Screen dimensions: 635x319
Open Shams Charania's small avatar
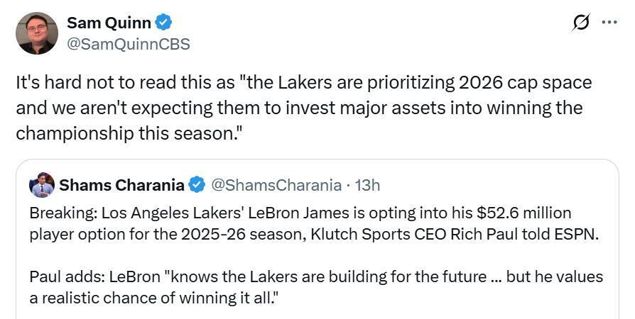pyautogui.click(x=42, y=185)
